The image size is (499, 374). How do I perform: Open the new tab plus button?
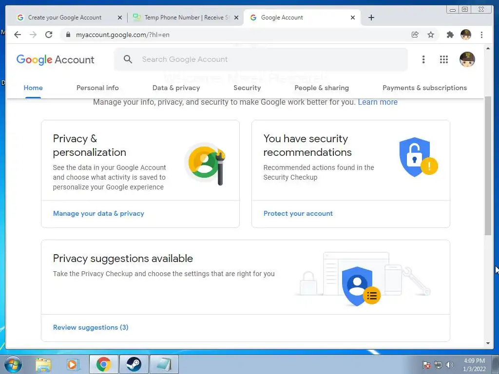pos(371,18)
